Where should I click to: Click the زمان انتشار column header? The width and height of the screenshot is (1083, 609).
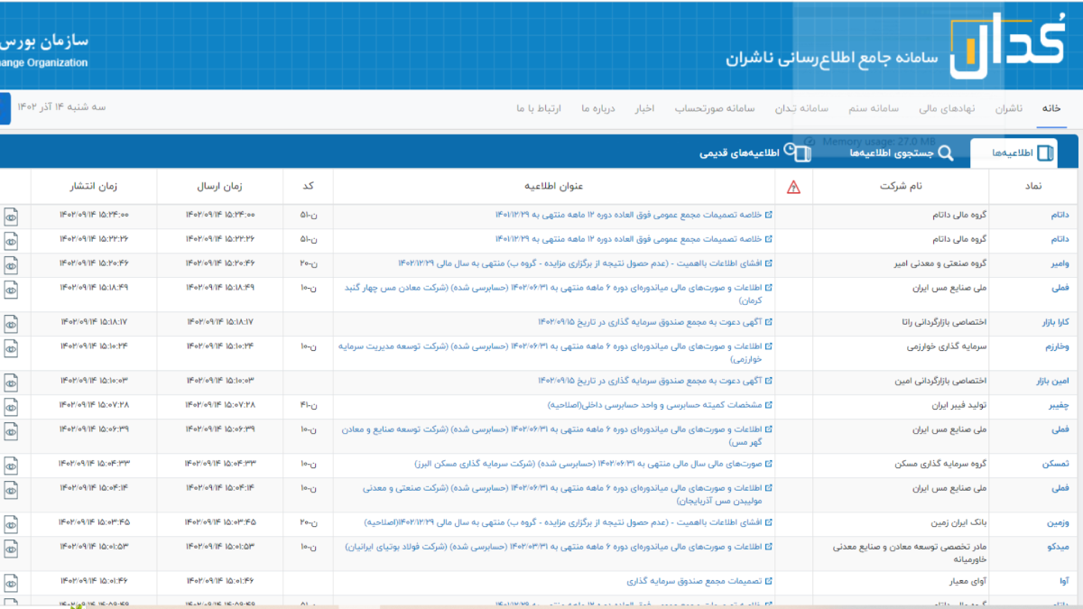click(x=95, y=187)
